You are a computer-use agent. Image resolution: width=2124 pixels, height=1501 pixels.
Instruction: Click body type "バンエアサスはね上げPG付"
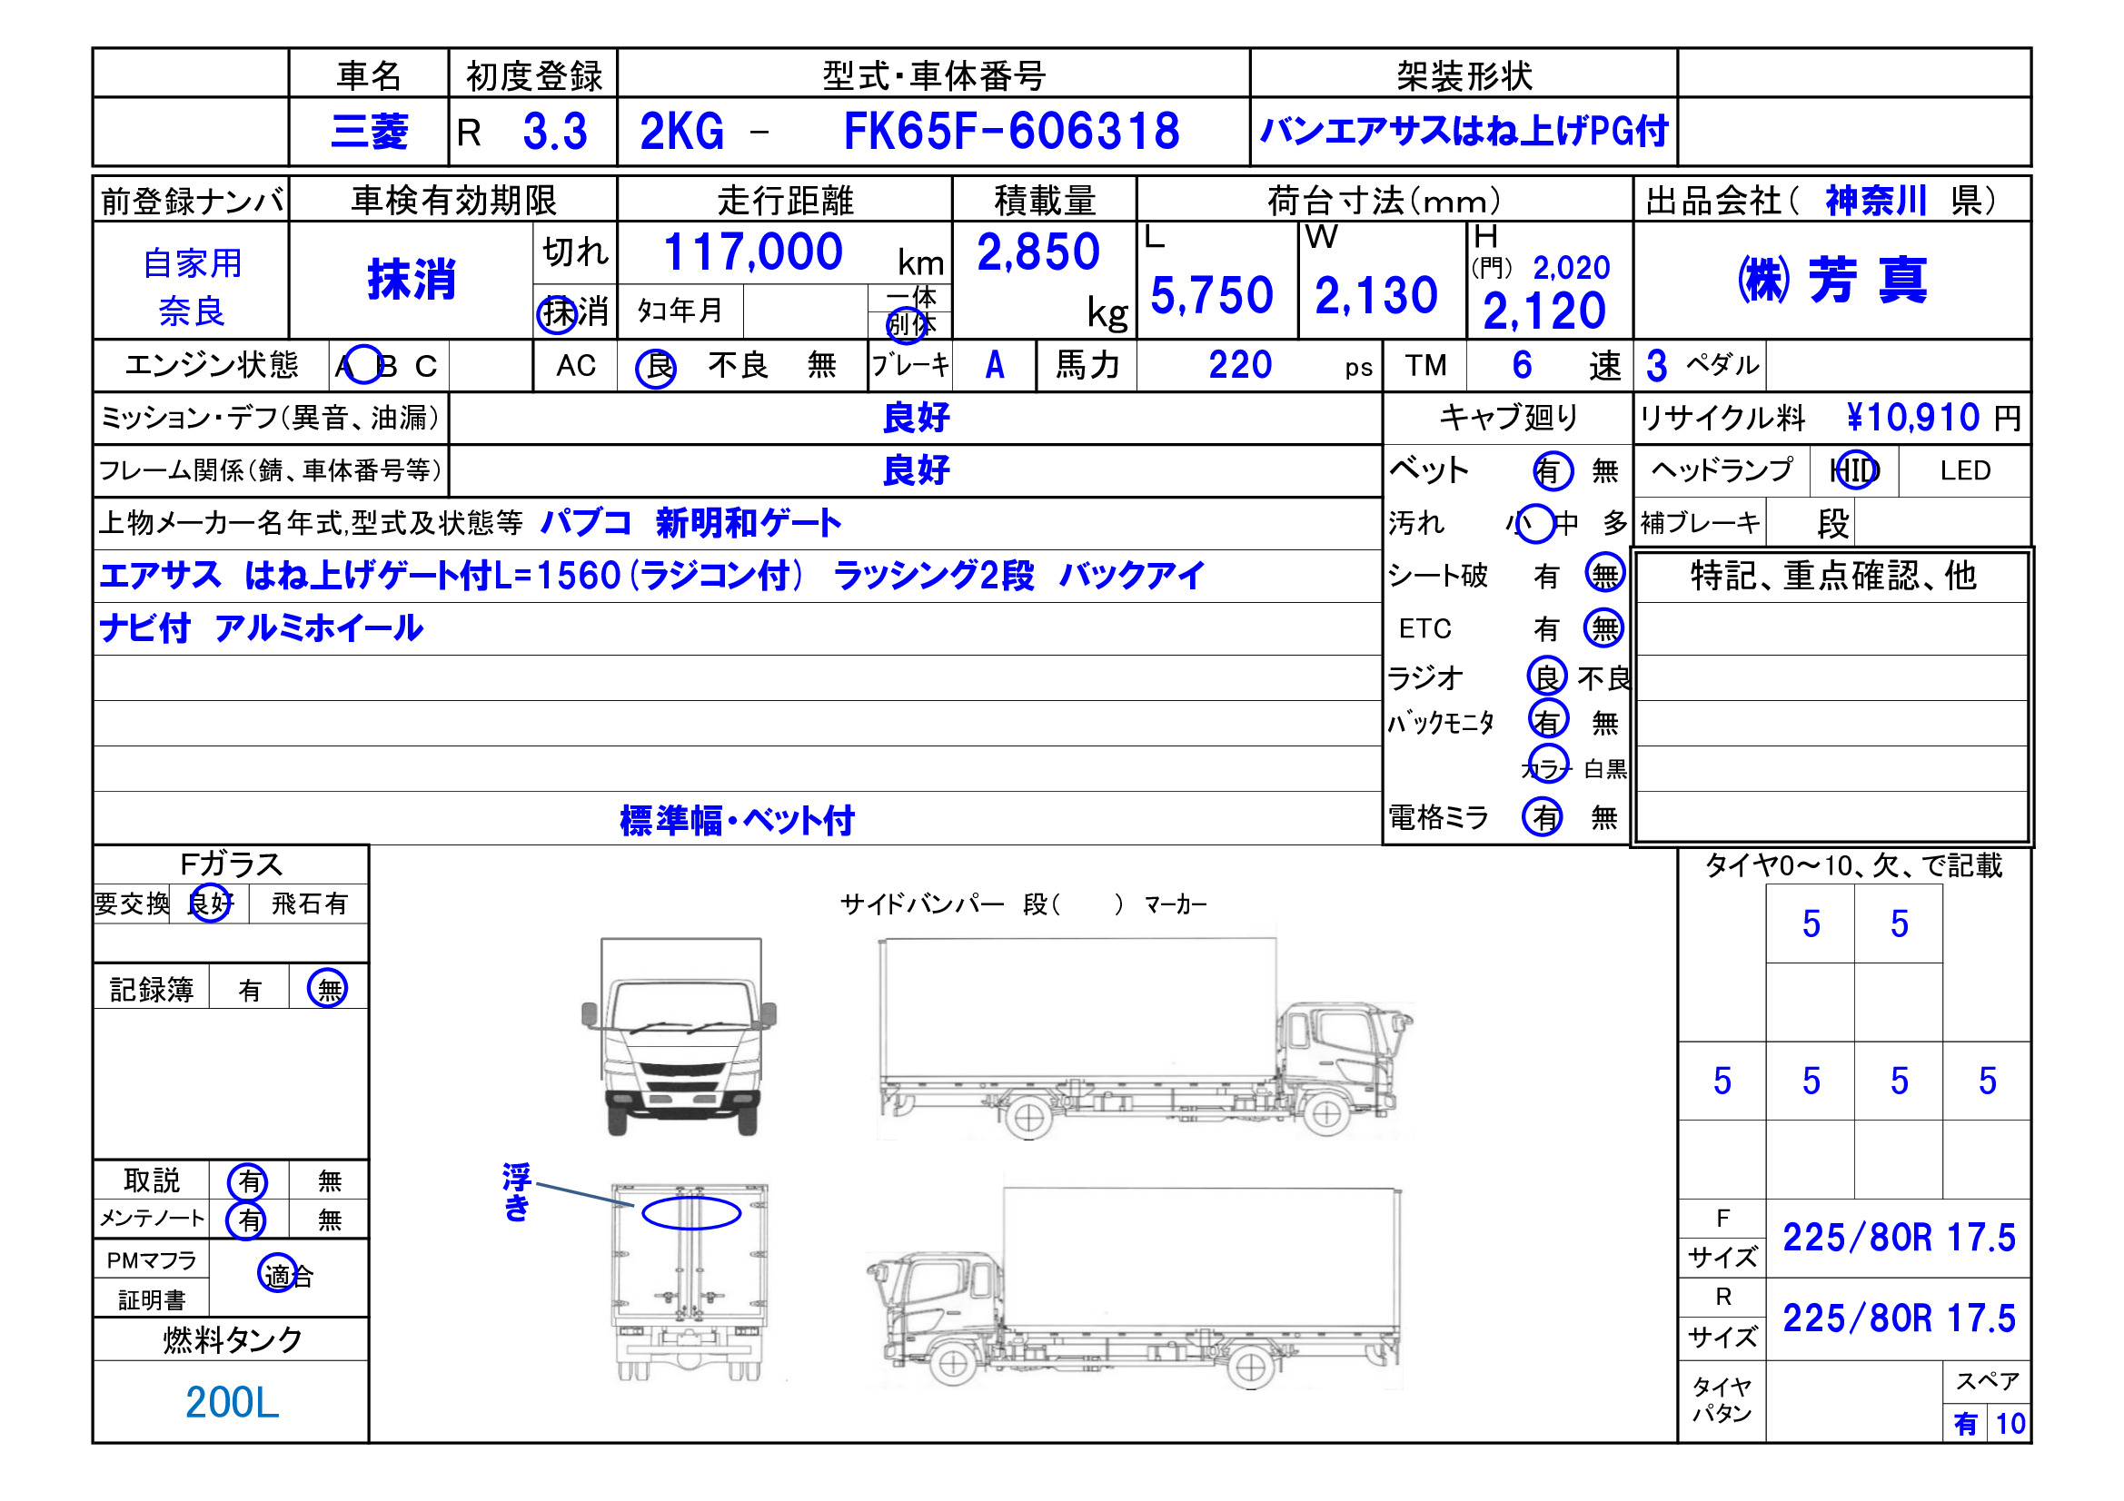pyautogui.click(x=1464, y=132)
